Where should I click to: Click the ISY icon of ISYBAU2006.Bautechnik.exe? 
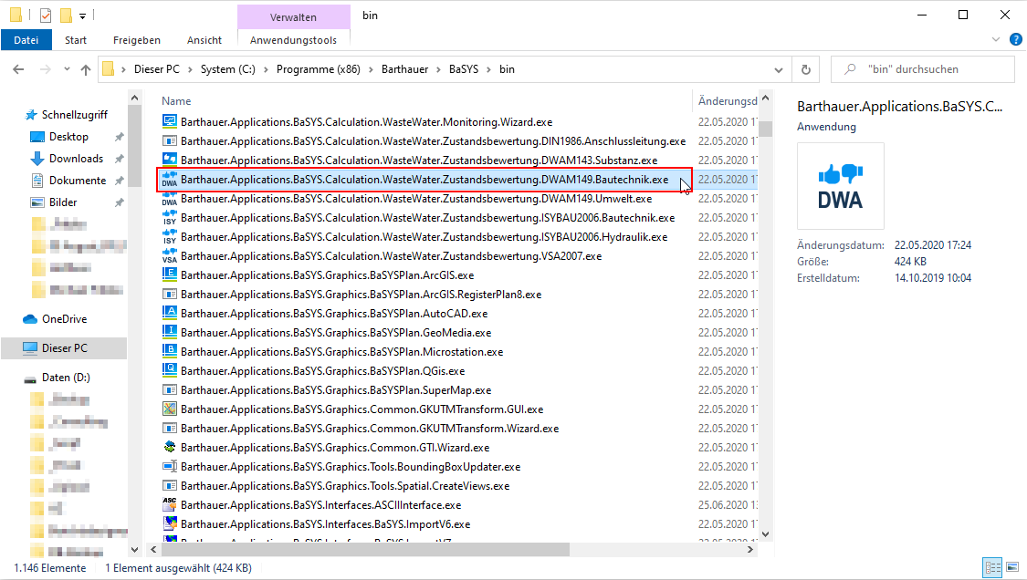pyautogui.click(x=169, y=218)
